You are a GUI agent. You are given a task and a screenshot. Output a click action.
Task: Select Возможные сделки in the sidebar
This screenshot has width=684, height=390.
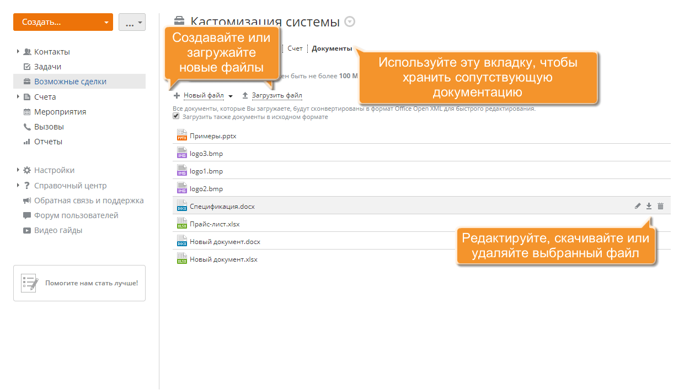pos(70,82)
